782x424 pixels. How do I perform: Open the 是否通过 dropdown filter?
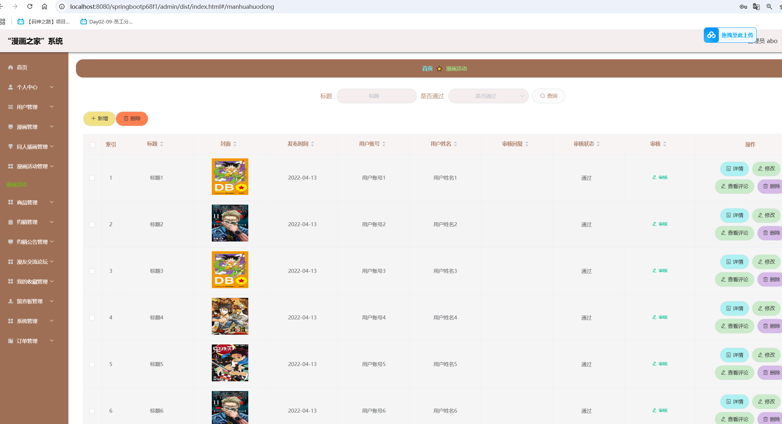[x=488, y=96]
